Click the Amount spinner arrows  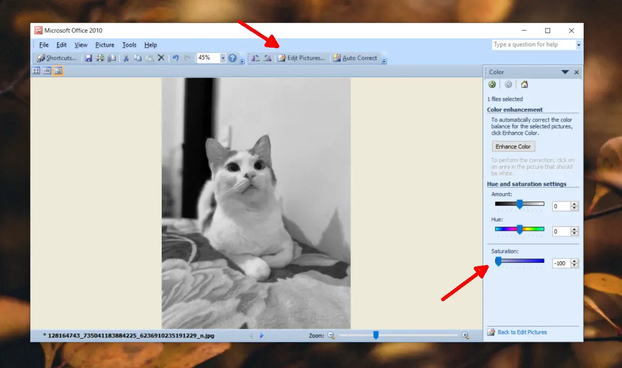574,206
